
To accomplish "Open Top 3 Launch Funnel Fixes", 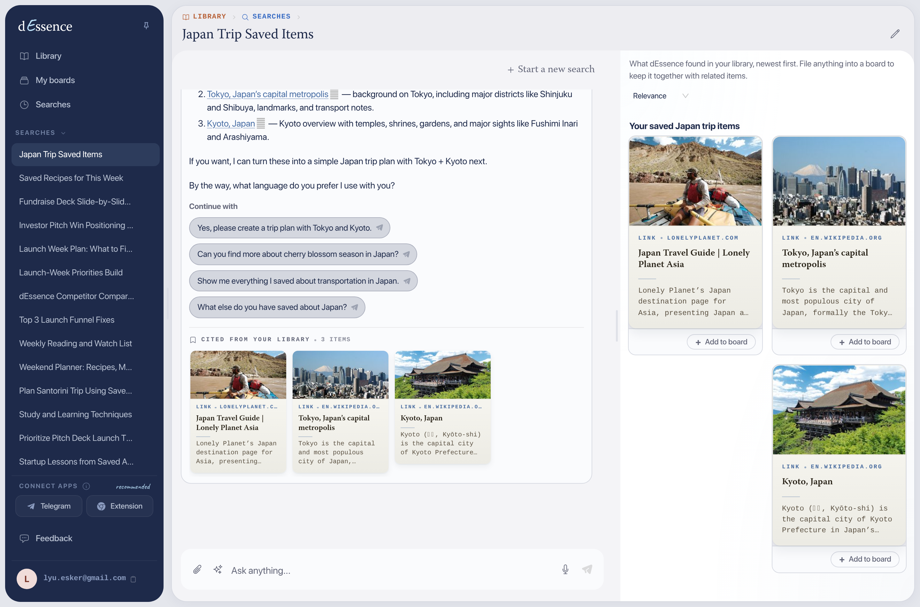I will click(85, 320).
